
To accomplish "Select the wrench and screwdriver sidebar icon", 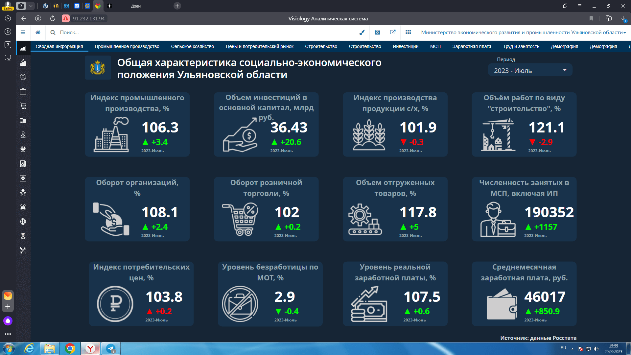I will [x=23, y=250].
